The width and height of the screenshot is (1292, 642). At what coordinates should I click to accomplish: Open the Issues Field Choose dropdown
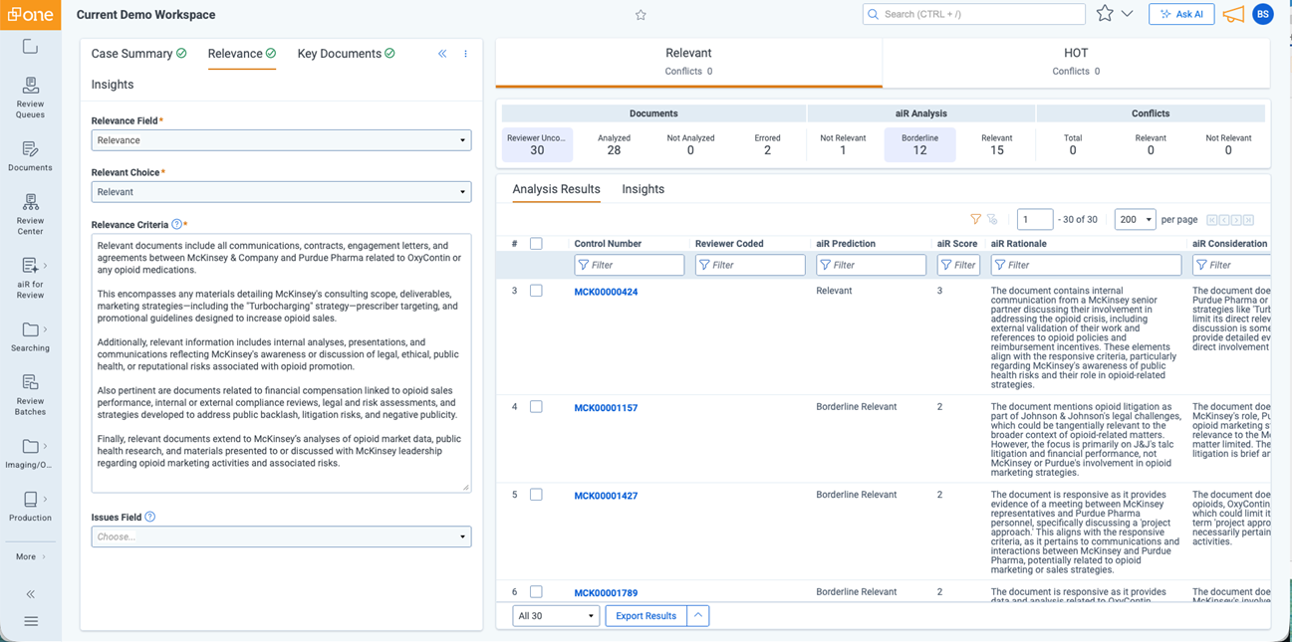280,535
